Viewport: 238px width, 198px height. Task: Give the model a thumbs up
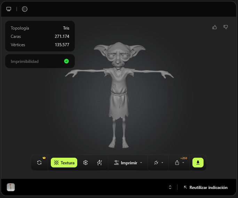click(214, 27)
